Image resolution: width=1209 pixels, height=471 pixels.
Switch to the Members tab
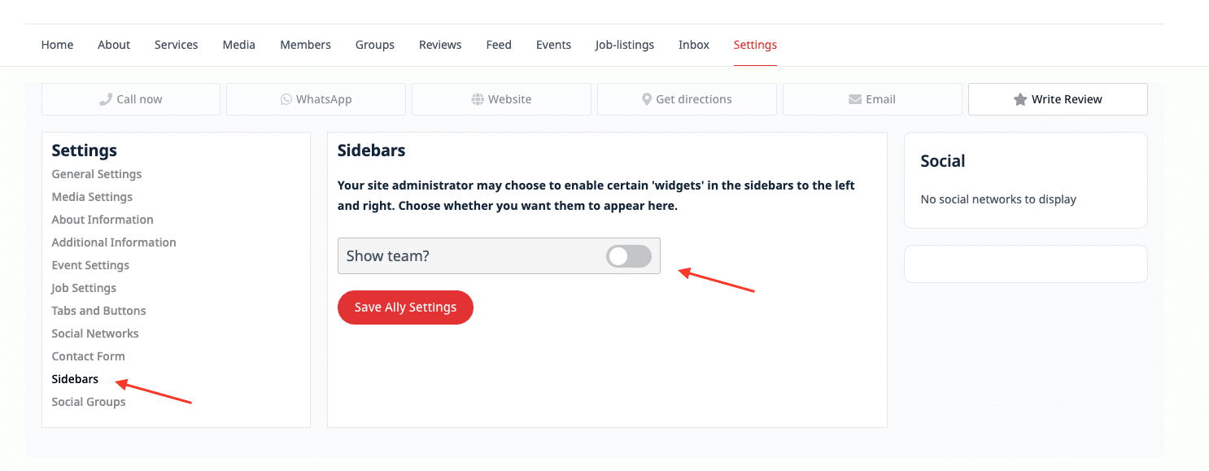tap(305, 45)
